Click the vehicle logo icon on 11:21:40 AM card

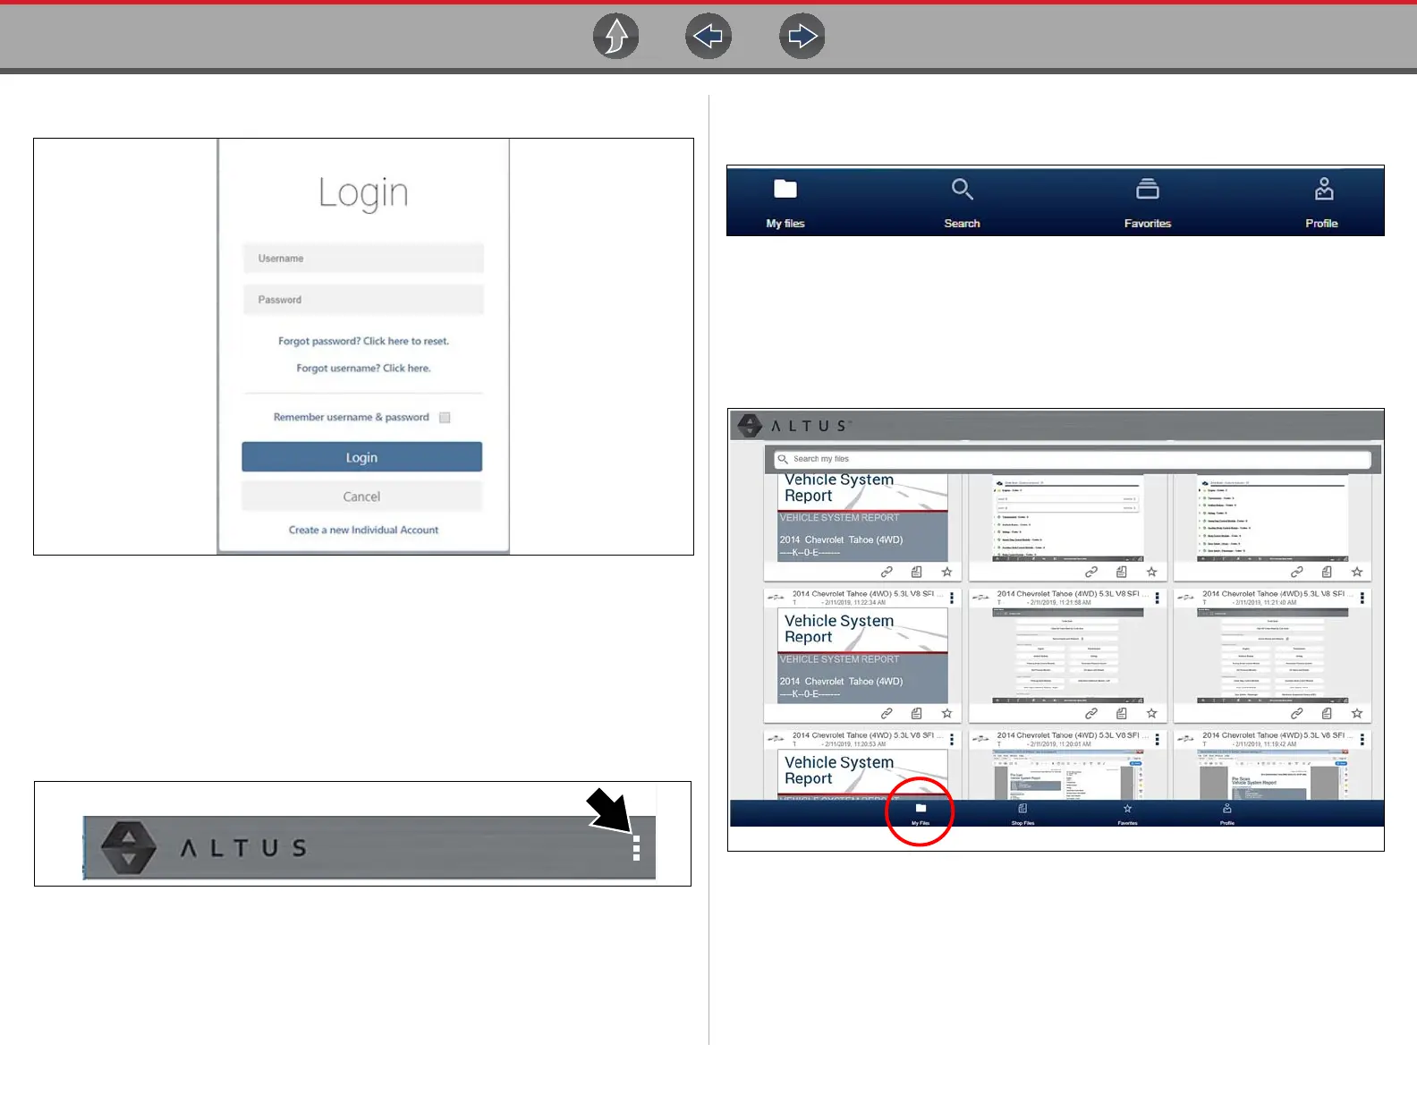point(1185,597)
